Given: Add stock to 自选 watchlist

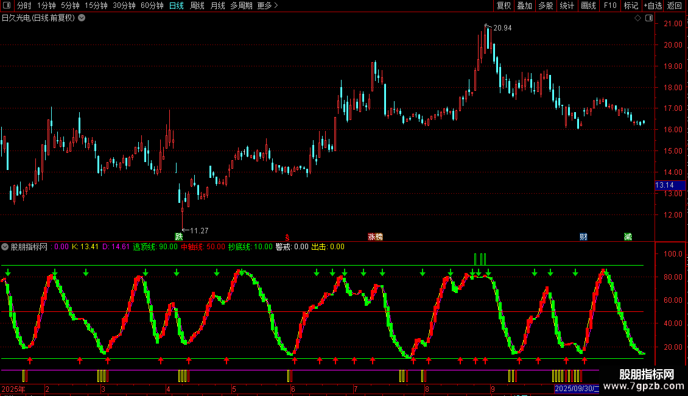Looking at the screenshot, I should (653, 5).
